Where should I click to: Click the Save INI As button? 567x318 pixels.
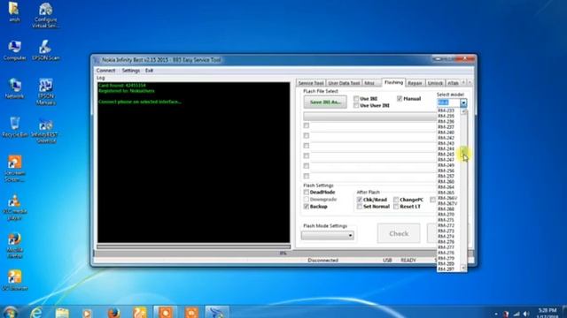pos(325,102)
